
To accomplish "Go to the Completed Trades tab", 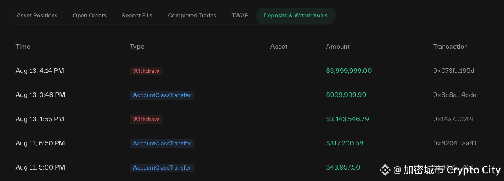I will (x=192, y=15).
